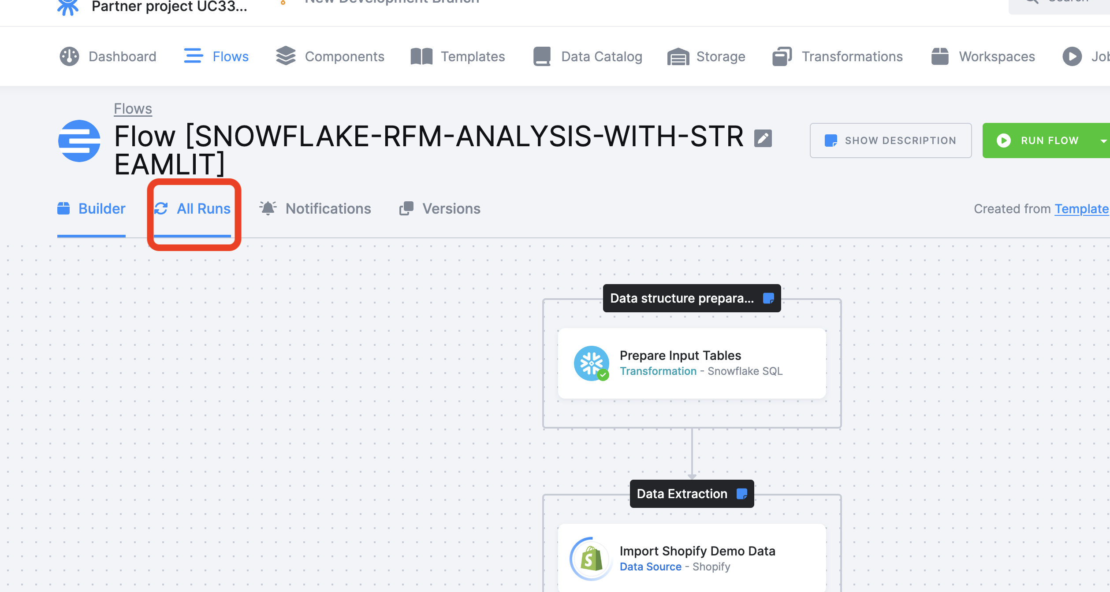Open note icon on Data structure preparation phase
Screen dimensions: 1110x592
(x=768, y=298)
